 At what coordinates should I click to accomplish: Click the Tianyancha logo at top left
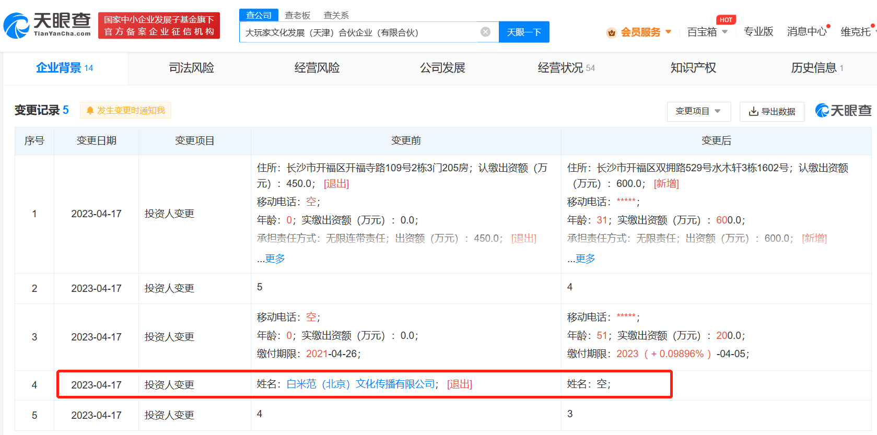47,25
